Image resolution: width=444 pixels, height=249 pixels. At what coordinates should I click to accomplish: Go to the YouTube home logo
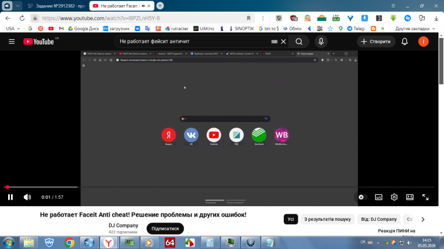tap(39, 42)
